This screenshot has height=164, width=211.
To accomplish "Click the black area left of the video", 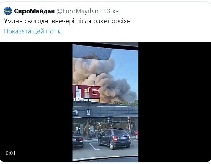I will (x=36, y=102).
